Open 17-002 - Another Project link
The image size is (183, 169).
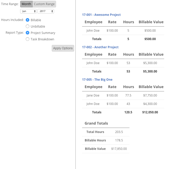pyautogui.click(x=100, y=47)
